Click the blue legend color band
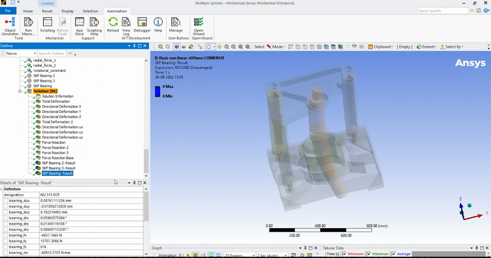Screen dimensions: 491x258 158,91
